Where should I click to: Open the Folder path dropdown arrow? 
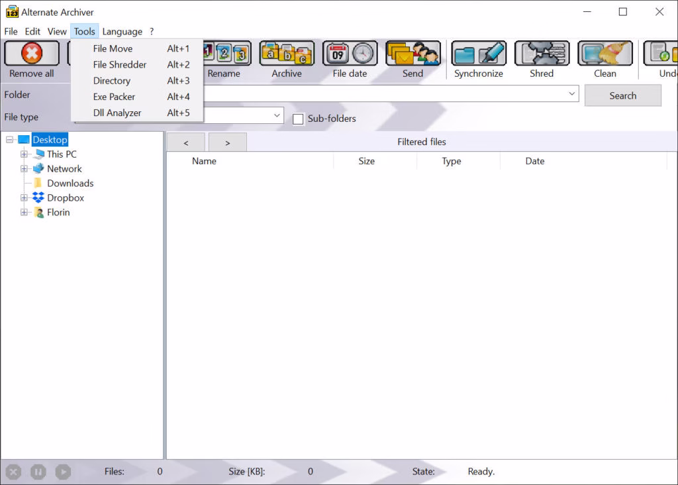(x=572, y=95)
